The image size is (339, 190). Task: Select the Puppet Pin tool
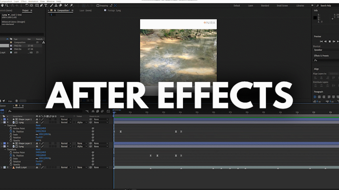point(71,6)
